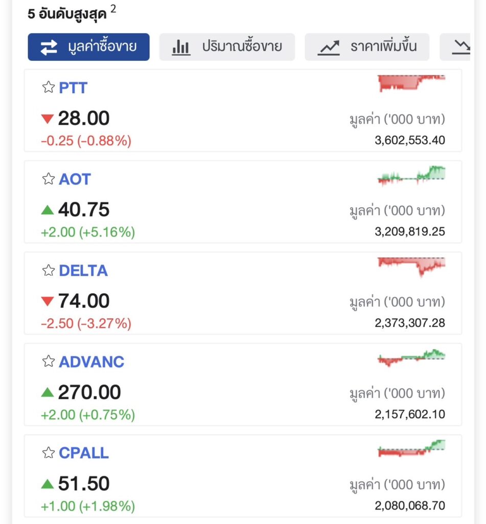This screenshot has height=524, width=486.
Task: Open the AOT stock symbol link
Action: (x=75, y=179)
